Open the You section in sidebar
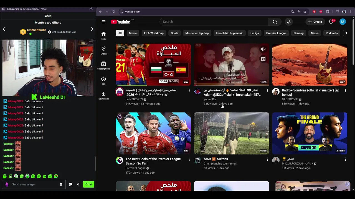The image size is (355, 199). [103, 80]
